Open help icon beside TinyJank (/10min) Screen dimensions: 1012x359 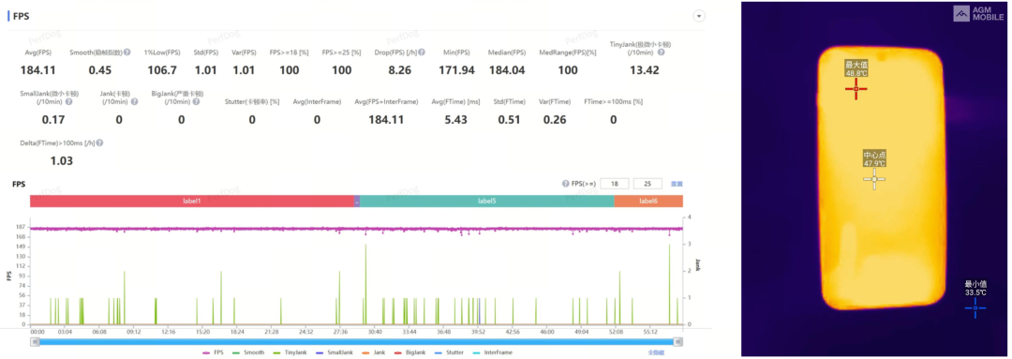(x=661, y=52)
